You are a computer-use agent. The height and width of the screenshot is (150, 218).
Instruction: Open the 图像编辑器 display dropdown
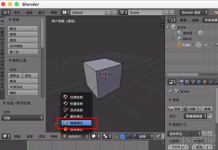point(195,116)
